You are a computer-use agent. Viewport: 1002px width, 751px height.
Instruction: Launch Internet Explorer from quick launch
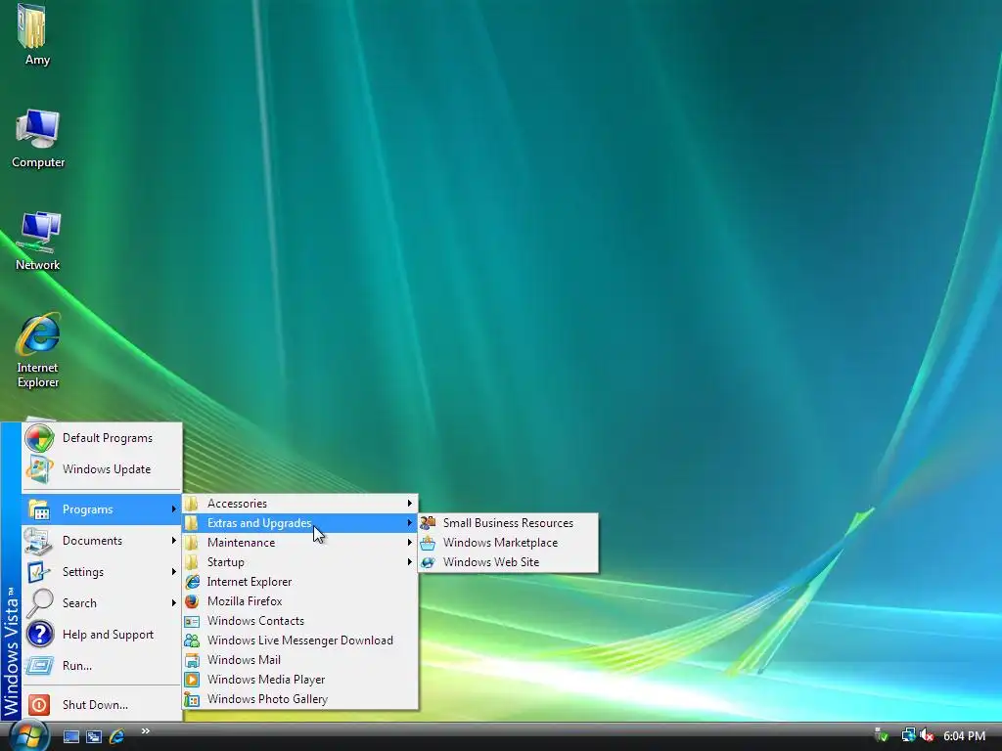117,737
